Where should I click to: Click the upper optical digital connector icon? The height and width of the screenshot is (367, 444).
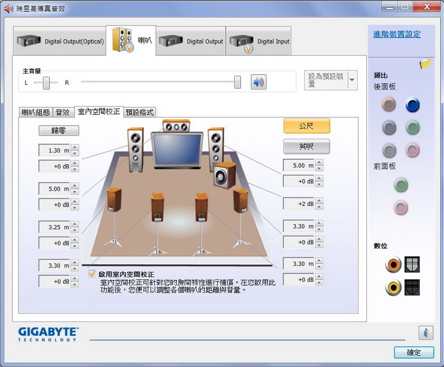[412, 264]
